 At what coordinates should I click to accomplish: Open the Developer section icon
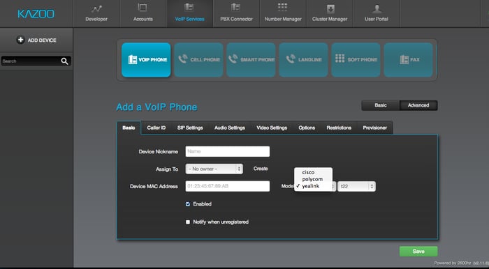96,8
